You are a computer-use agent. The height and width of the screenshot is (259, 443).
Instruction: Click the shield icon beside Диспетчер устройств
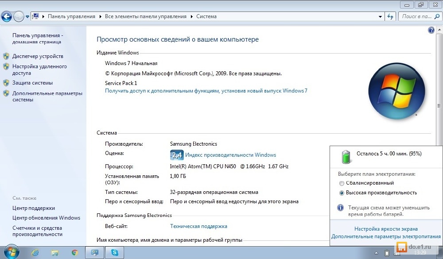point(6,56)
